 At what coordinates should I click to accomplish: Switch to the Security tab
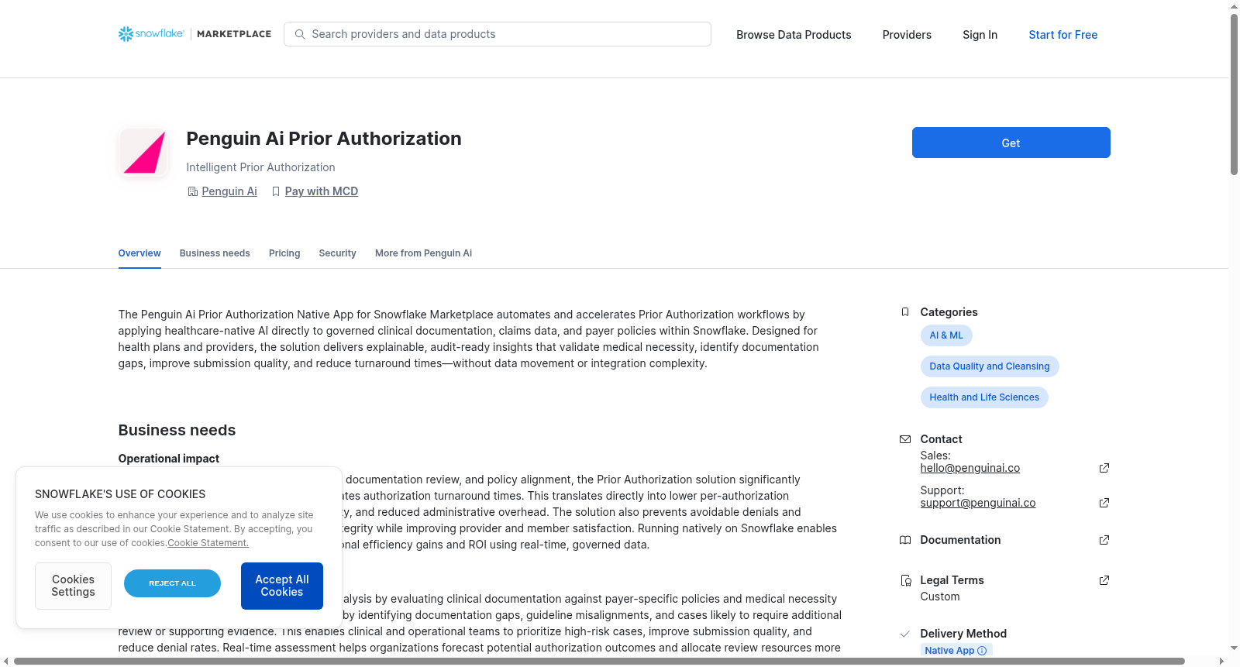[x=337, y=253]
